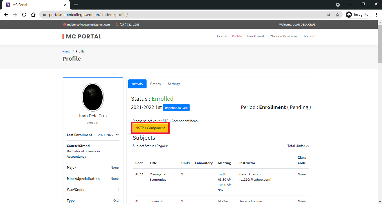Expand the tab search dropdown arrow
Image resolution: width=382 pixels, height=204 pixels.
[x=338, y=5]
